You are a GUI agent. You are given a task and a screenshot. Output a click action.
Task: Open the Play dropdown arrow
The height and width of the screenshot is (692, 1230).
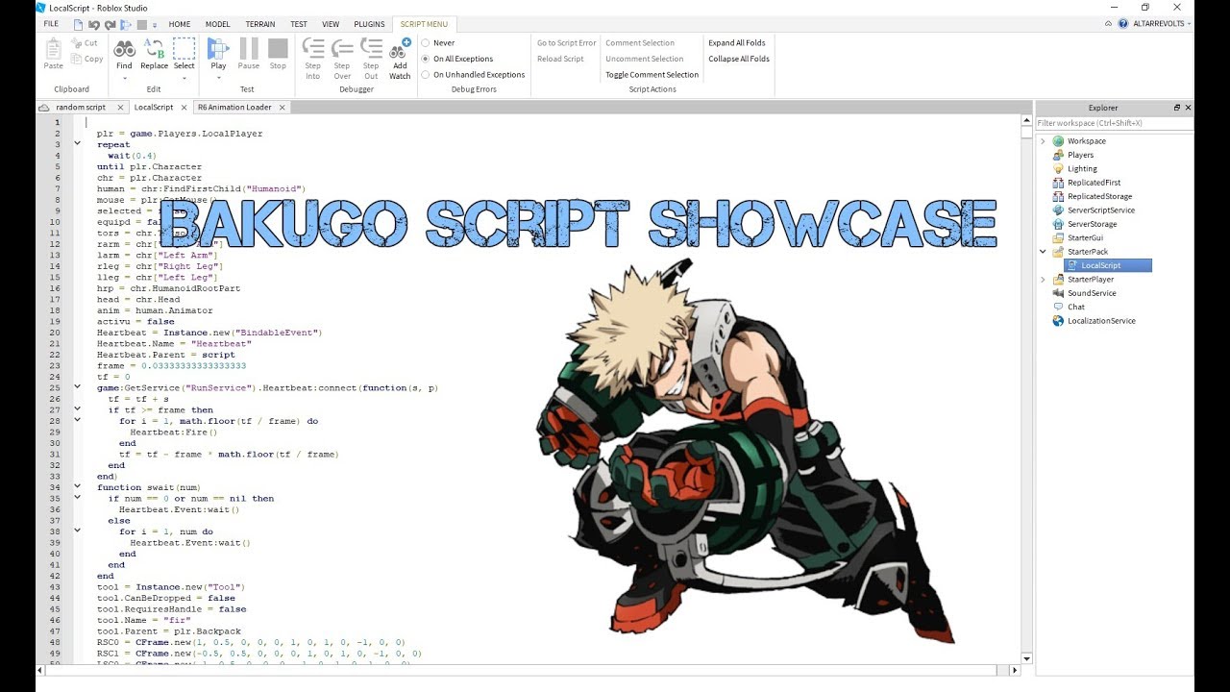tap(218, 78)
